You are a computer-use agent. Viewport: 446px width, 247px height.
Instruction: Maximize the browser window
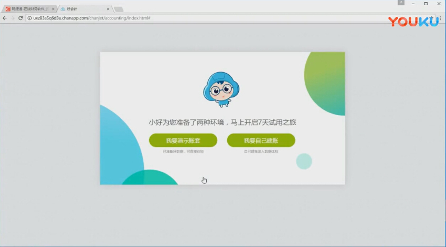point(426,3)
